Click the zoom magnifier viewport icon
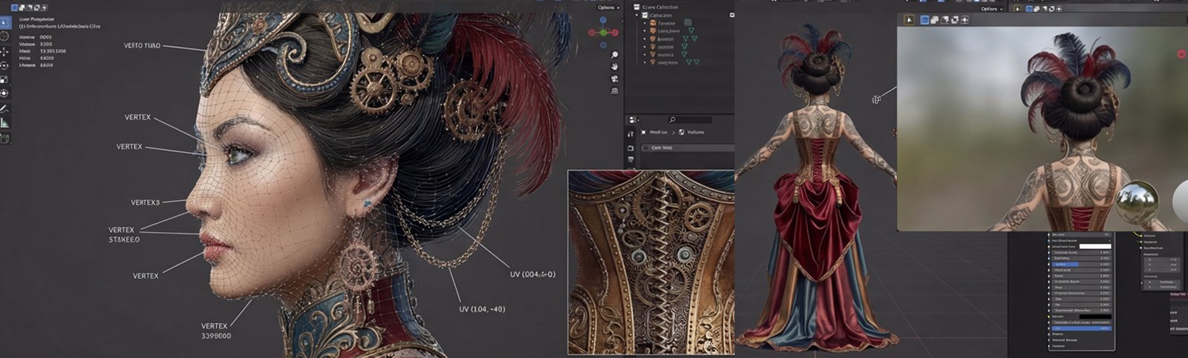The width and height of the screenshot is (1188, 358). coord(615,55)
